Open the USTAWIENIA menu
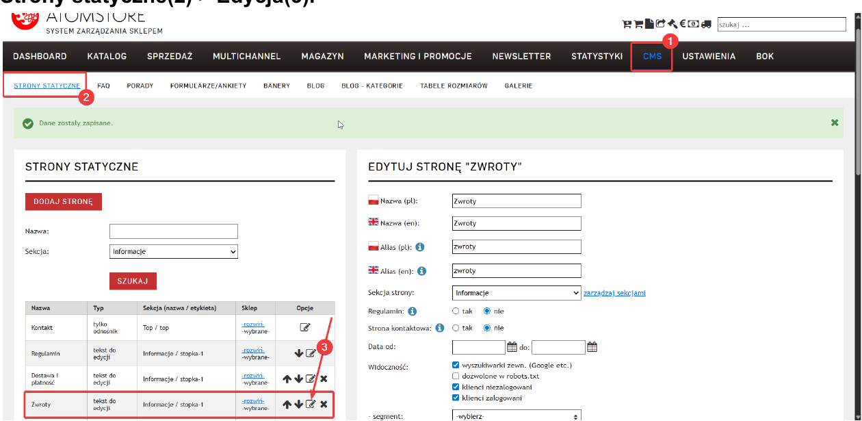Screen dimensions: 862x421 coord(709,56)
